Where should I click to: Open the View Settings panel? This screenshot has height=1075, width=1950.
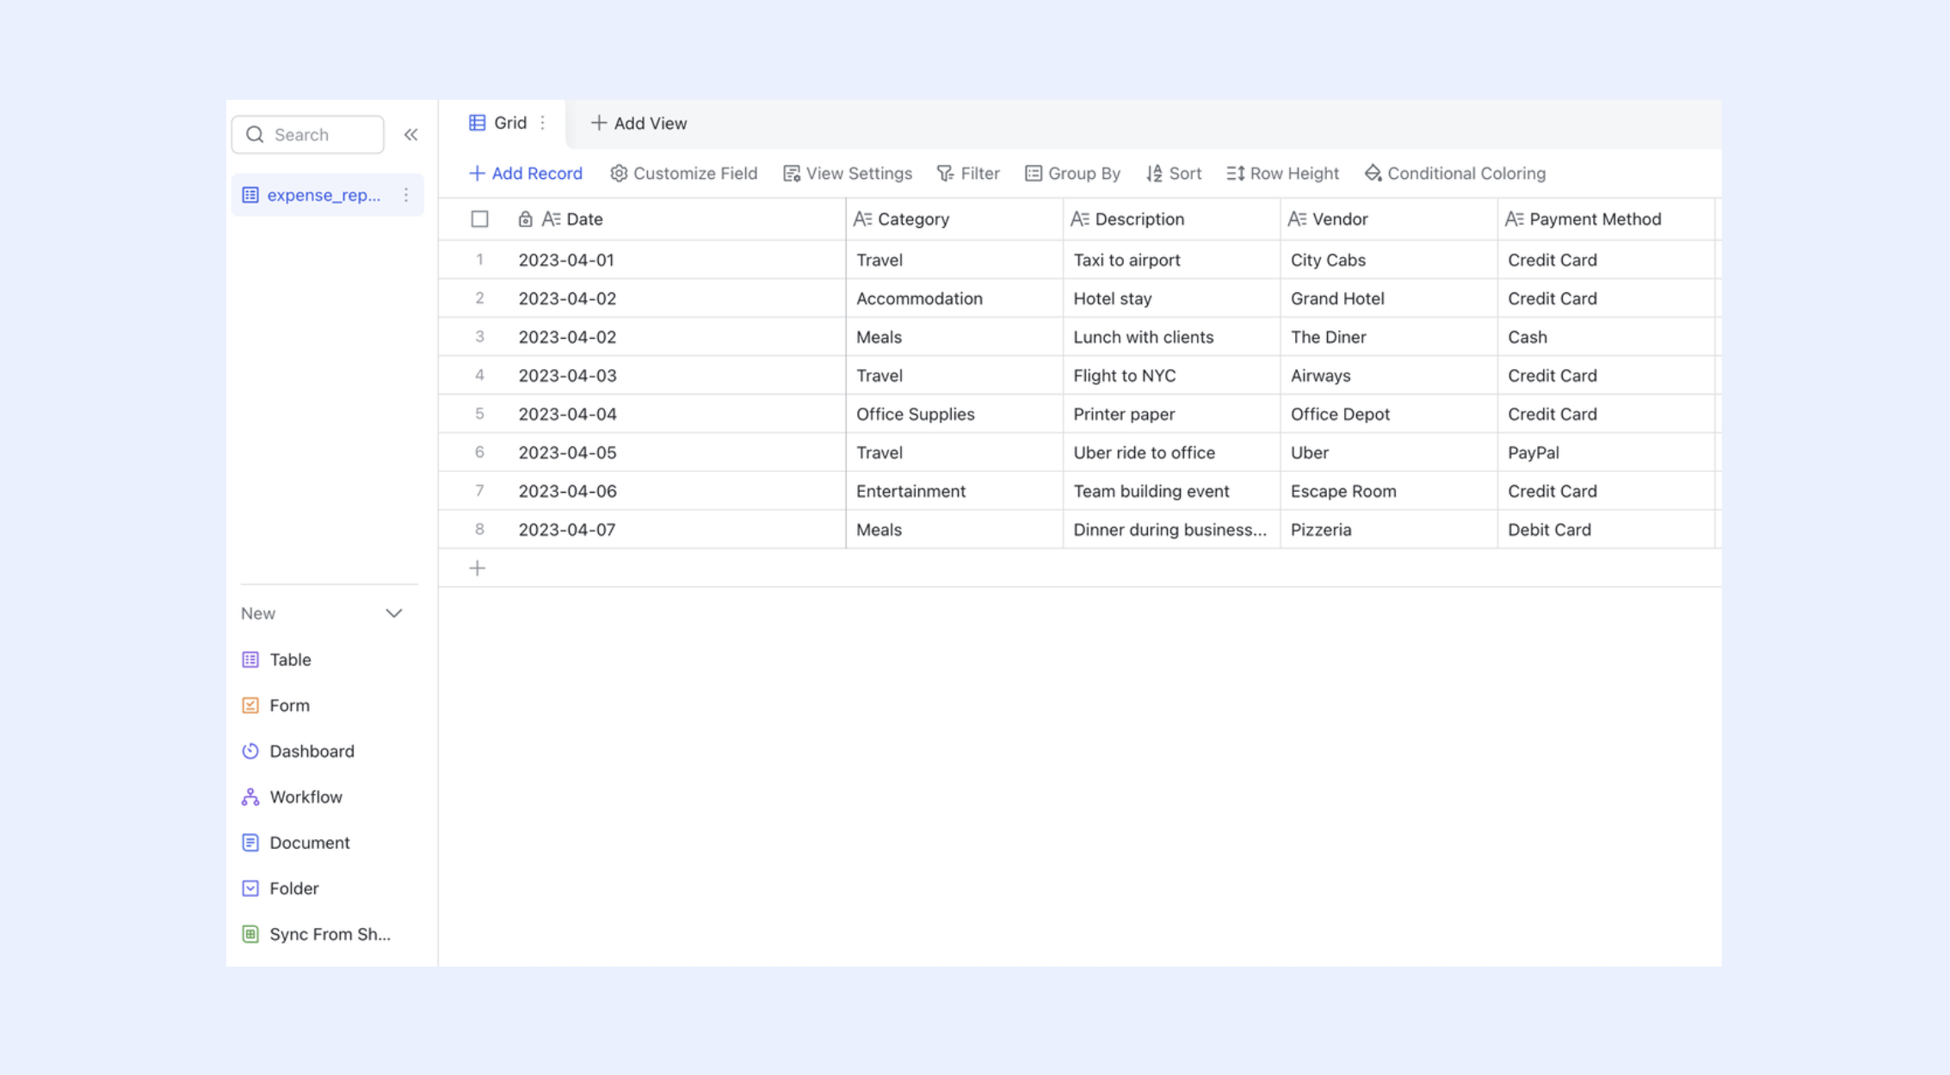click(848, 174)
